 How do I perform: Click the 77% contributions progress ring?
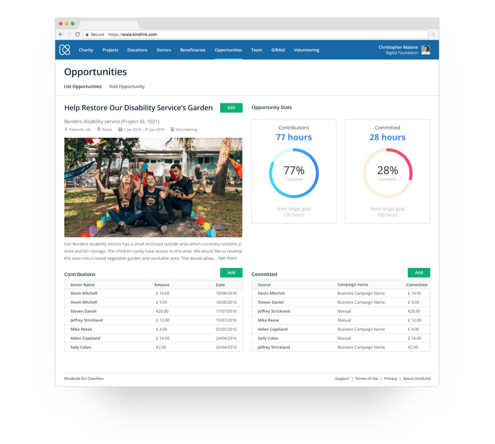coord(294,173)
